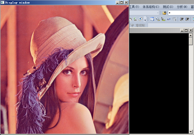Open Find in Files folder-binoculars icon
The height and width of the screenshot is (135, 194).
(164, 13)
